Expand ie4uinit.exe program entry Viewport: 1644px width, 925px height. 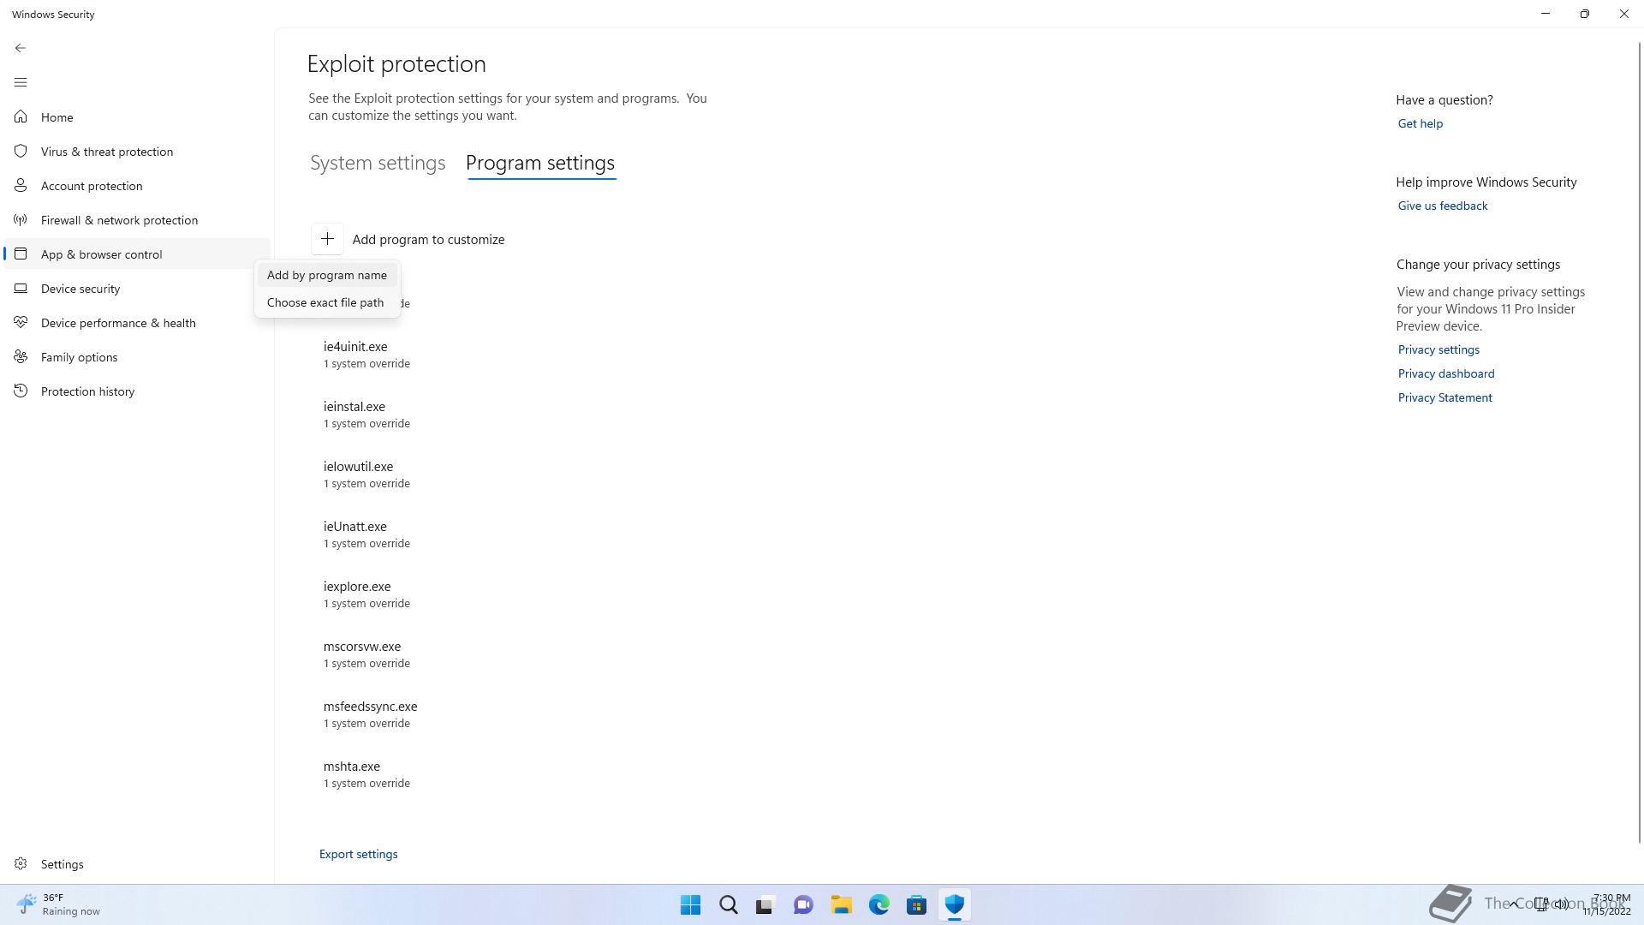pos(366,355)
